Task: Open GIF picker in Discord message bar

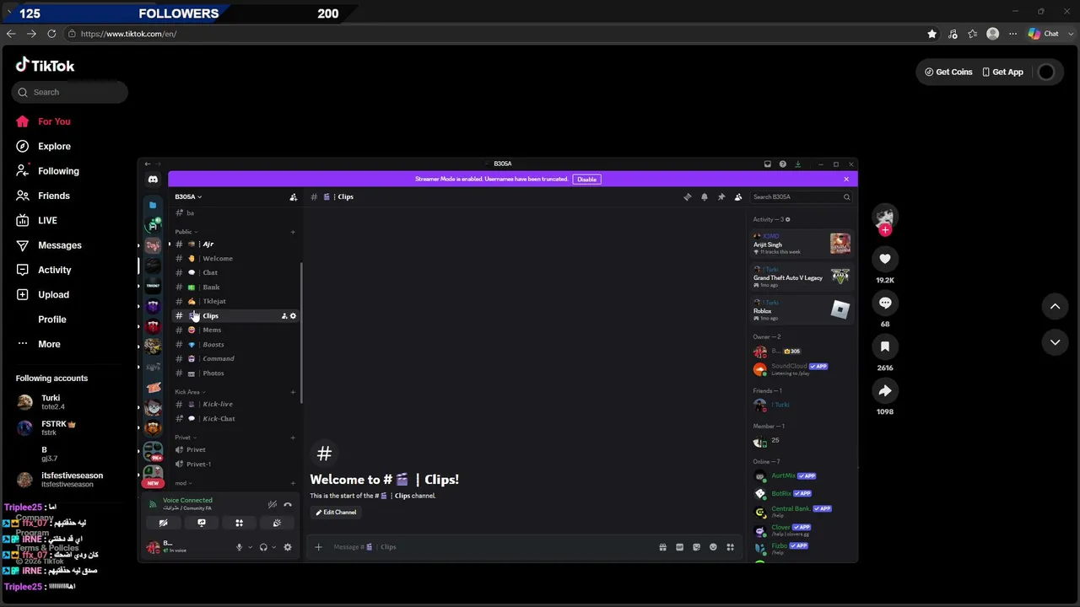Action: tap(679, 547)
